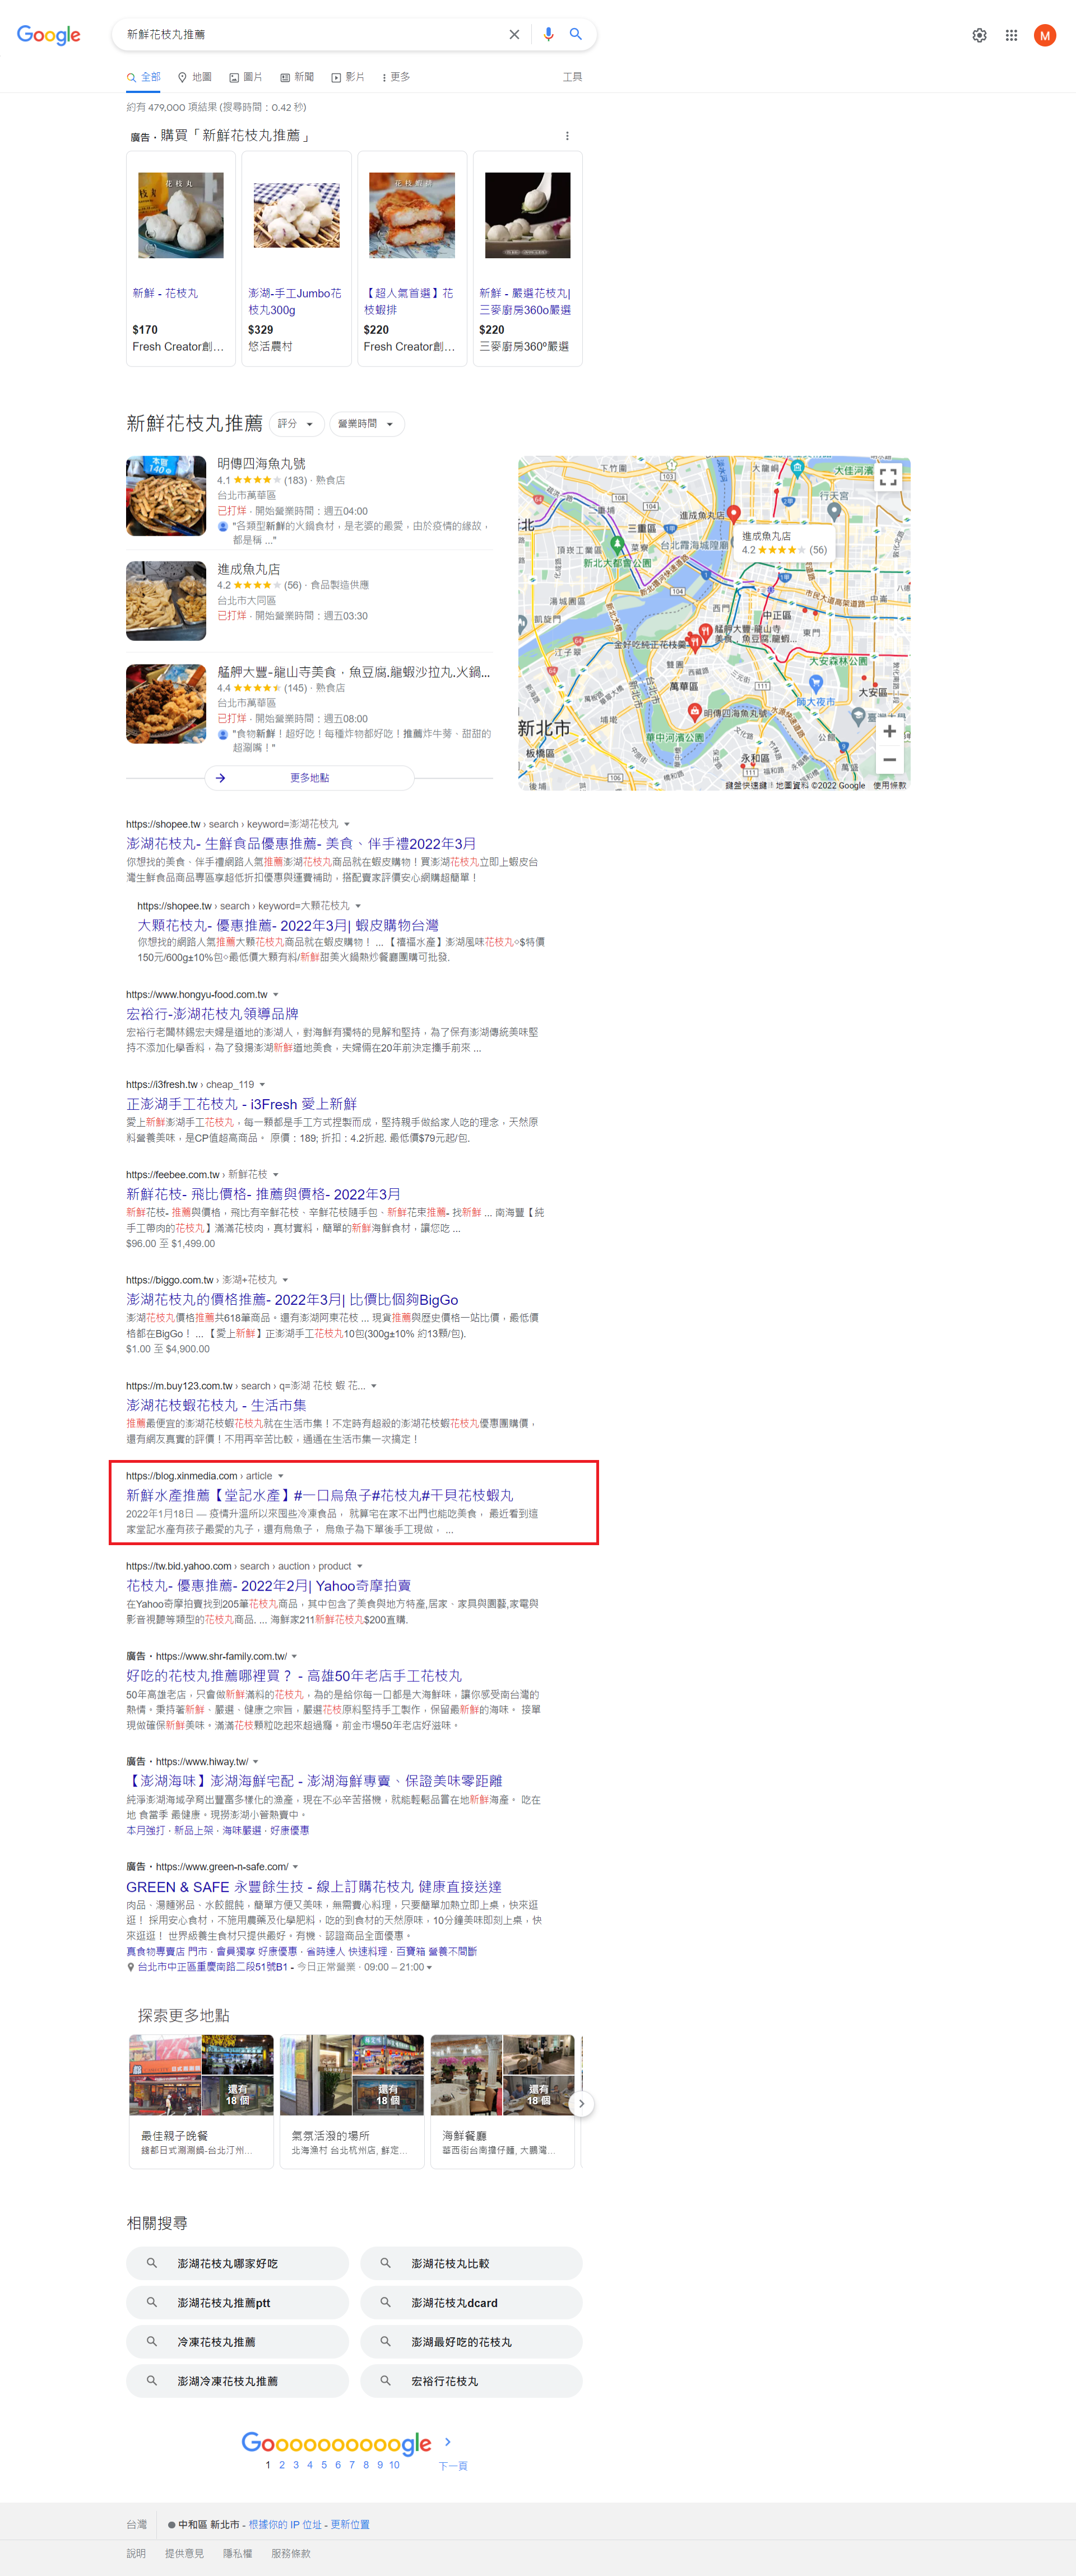Open the 新鮮 - 花枝丸 $170 product card
This screenshot has width=1076, height=2576.
coord(181,259)
